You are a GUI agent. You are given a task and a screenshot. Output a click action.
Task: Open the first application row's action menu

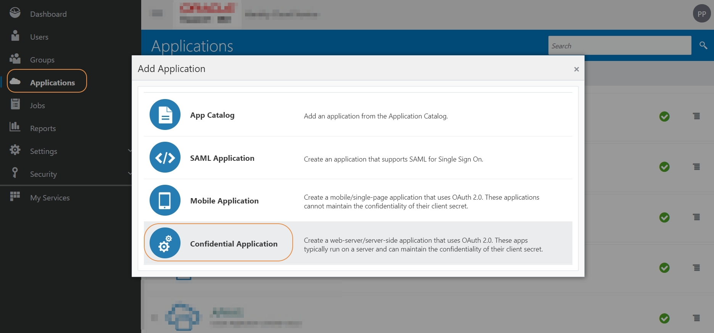pos(696,116)
